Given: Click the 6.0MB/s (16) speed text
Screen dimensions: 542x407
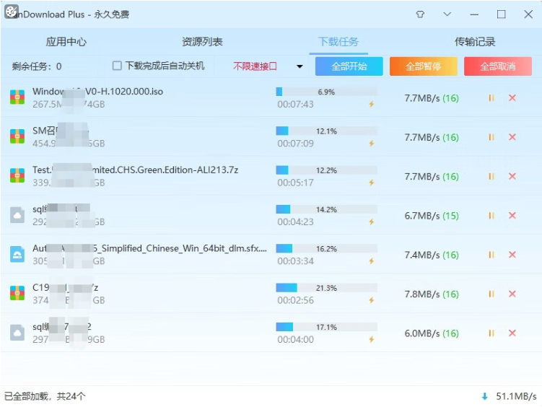Looking at the screenshot, I should [432, 333].
